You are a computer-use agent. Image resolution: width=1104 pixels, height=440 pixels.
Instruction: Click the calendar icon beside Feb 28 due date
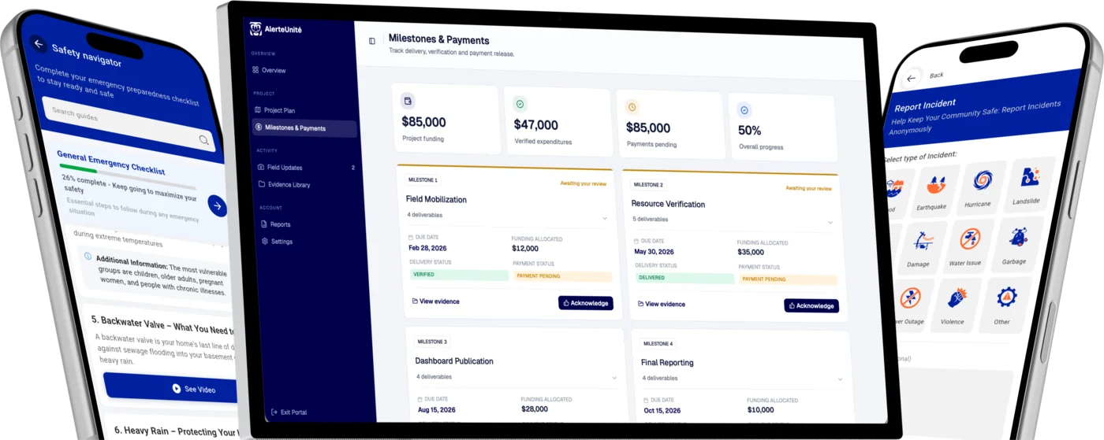pos(410,237)
